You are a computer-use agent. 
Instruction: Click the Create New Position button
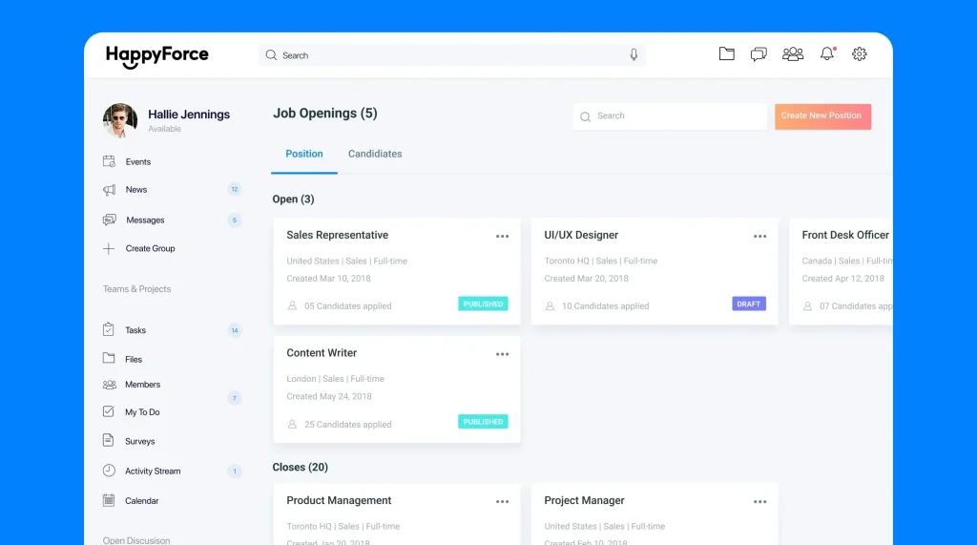(x=821, y=116)
